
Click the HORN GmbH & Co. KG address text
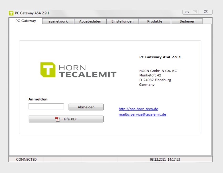[158, 71]
